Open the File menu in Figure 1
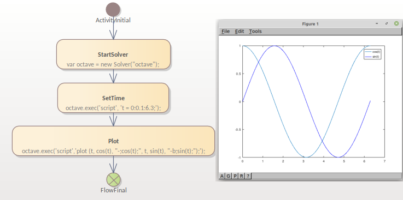This screenshot has width=403, height=200. [225, 31]
